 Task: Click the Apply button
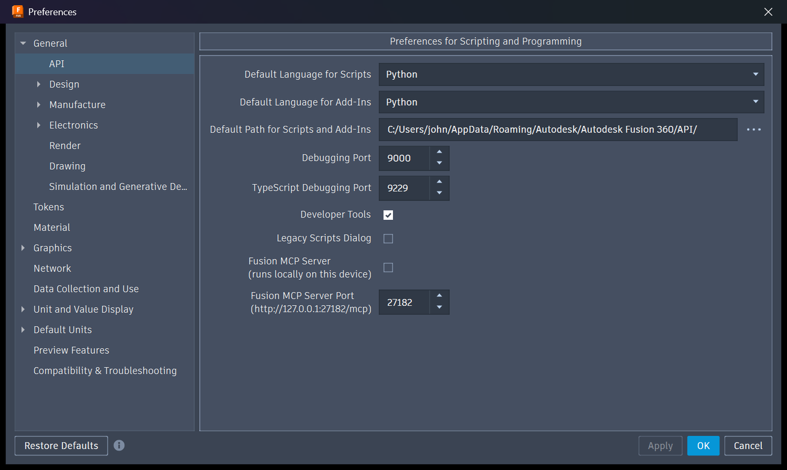pos(661,446)
